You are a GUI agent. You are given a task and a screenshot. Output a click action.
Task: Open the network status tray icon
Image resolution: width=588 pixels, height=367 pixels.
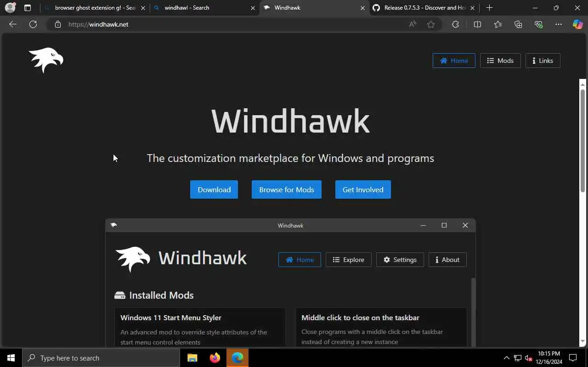click(518, 358)
